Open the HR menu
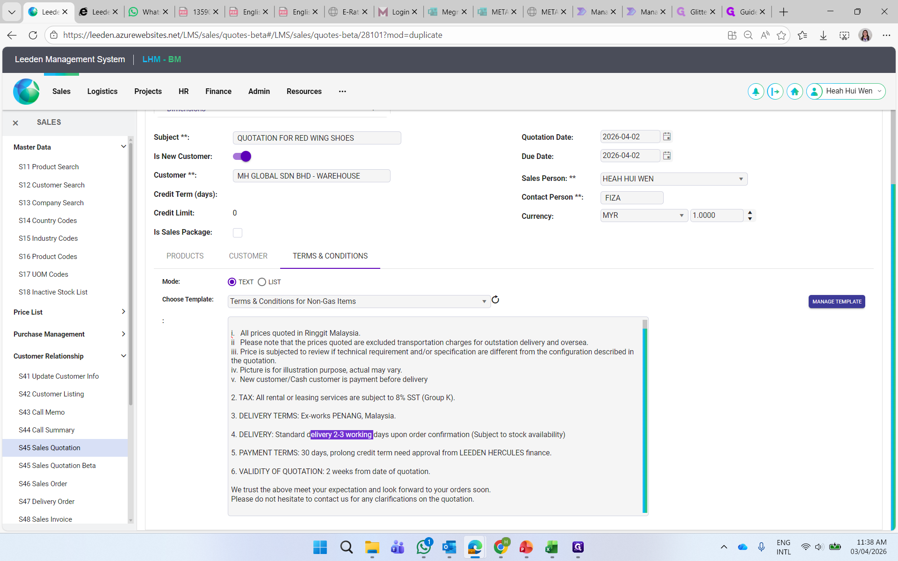Screen dimensions: 898x561 click(184, 92)
